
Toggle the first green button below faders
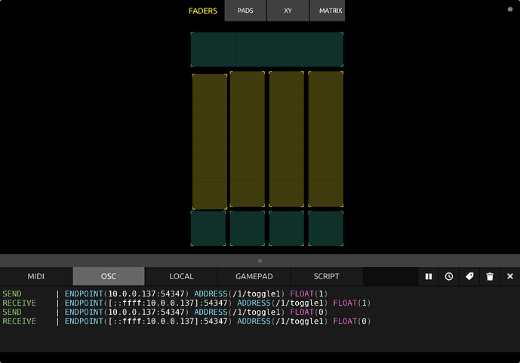pos(208,228)
